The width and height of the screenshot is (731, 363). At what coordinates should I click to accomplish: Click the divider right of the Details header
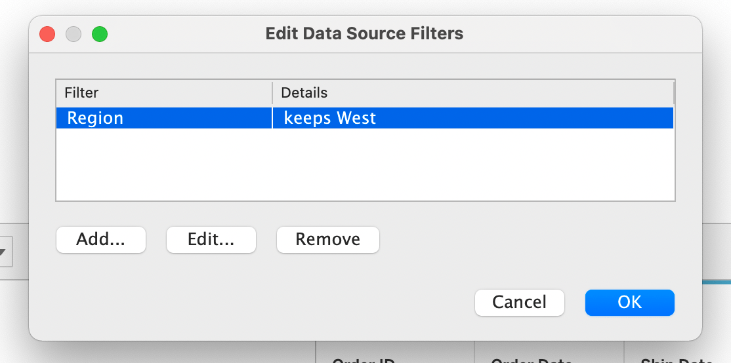click(x=673, y=93)
